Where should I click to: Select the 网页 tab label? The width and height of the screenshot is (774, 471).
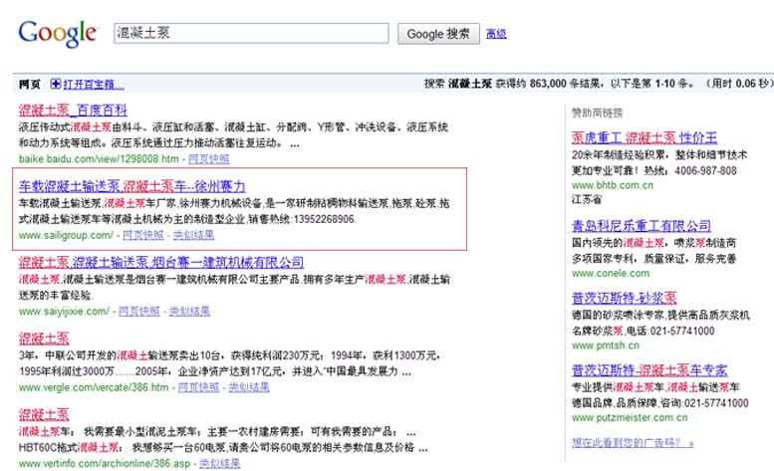[29, 85]
